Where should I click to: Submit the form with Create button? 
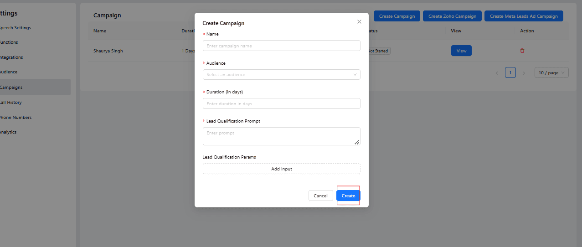348,196
